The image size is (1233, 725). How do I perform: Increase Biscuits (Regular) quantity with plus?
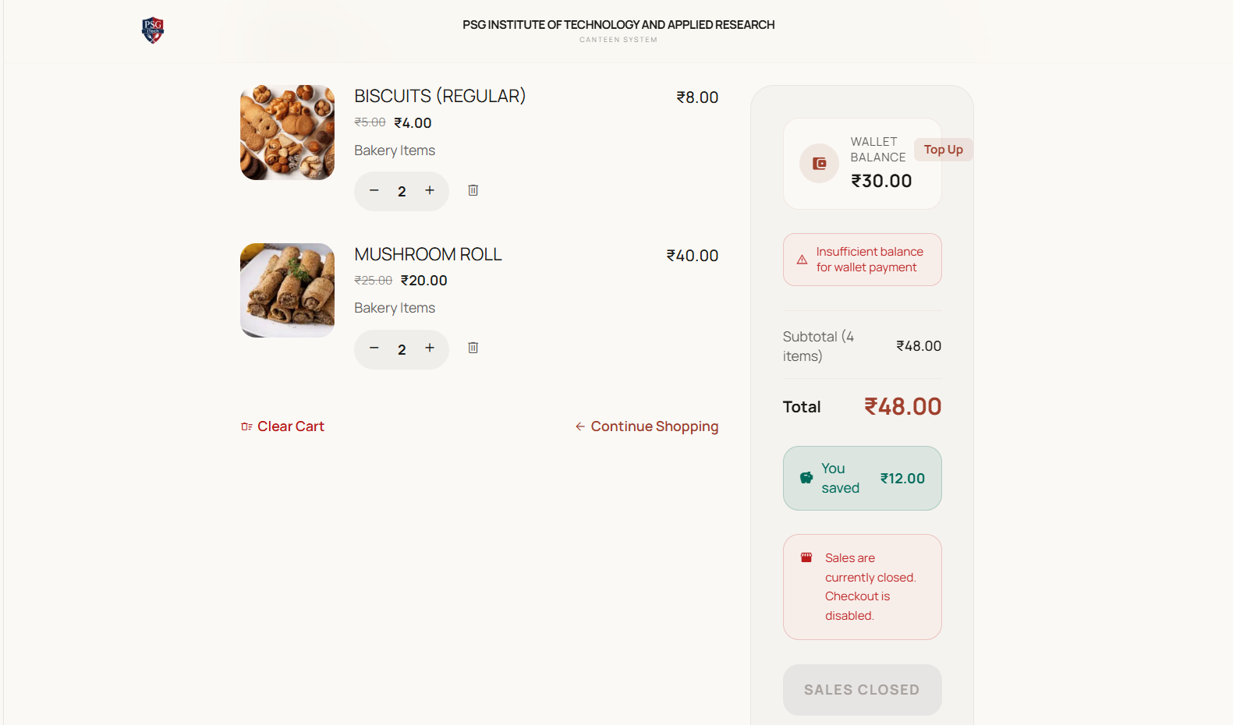(430, 191)
